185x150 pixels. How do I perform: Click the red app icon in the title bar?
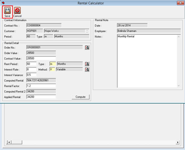[3, 3]
